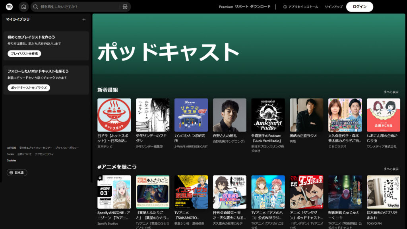Open TVアニメ SAKAMOTO podcast cover
Screen dimensions: 407x229
point(191,192)
